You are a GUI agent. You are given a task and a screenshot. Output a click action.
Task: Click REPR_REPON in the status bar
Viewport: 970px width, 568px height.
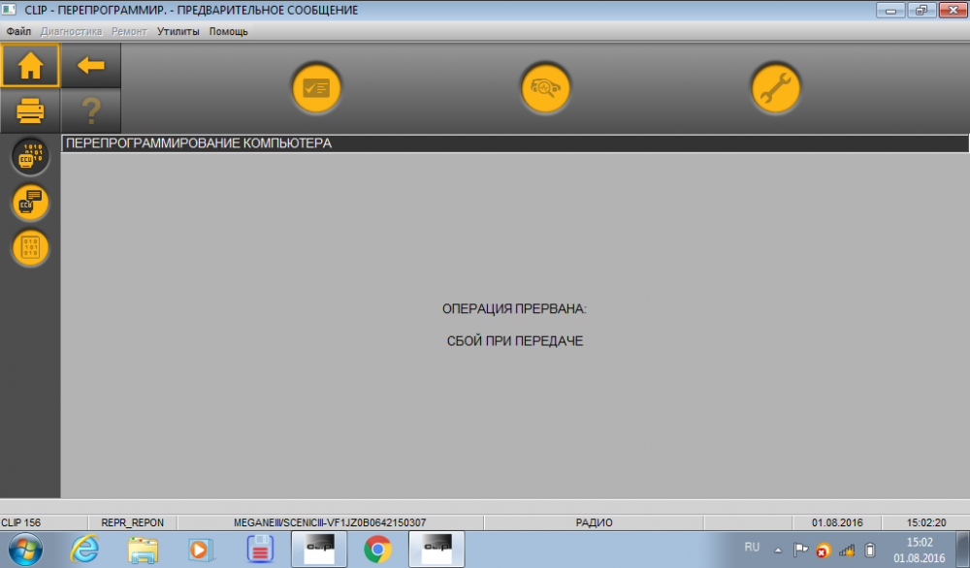(132, 522)
